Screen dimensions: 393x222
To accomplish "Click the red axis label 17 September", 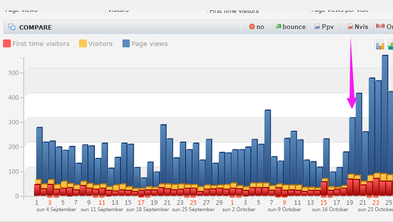I will click(141, 202).
